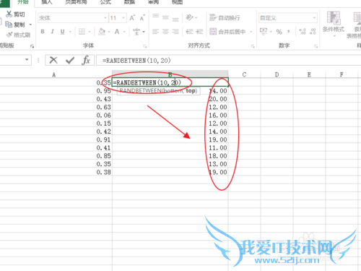361x271 pixels.
Task: Click the horizontal Center align icon
Action: [x=165, y=32]
